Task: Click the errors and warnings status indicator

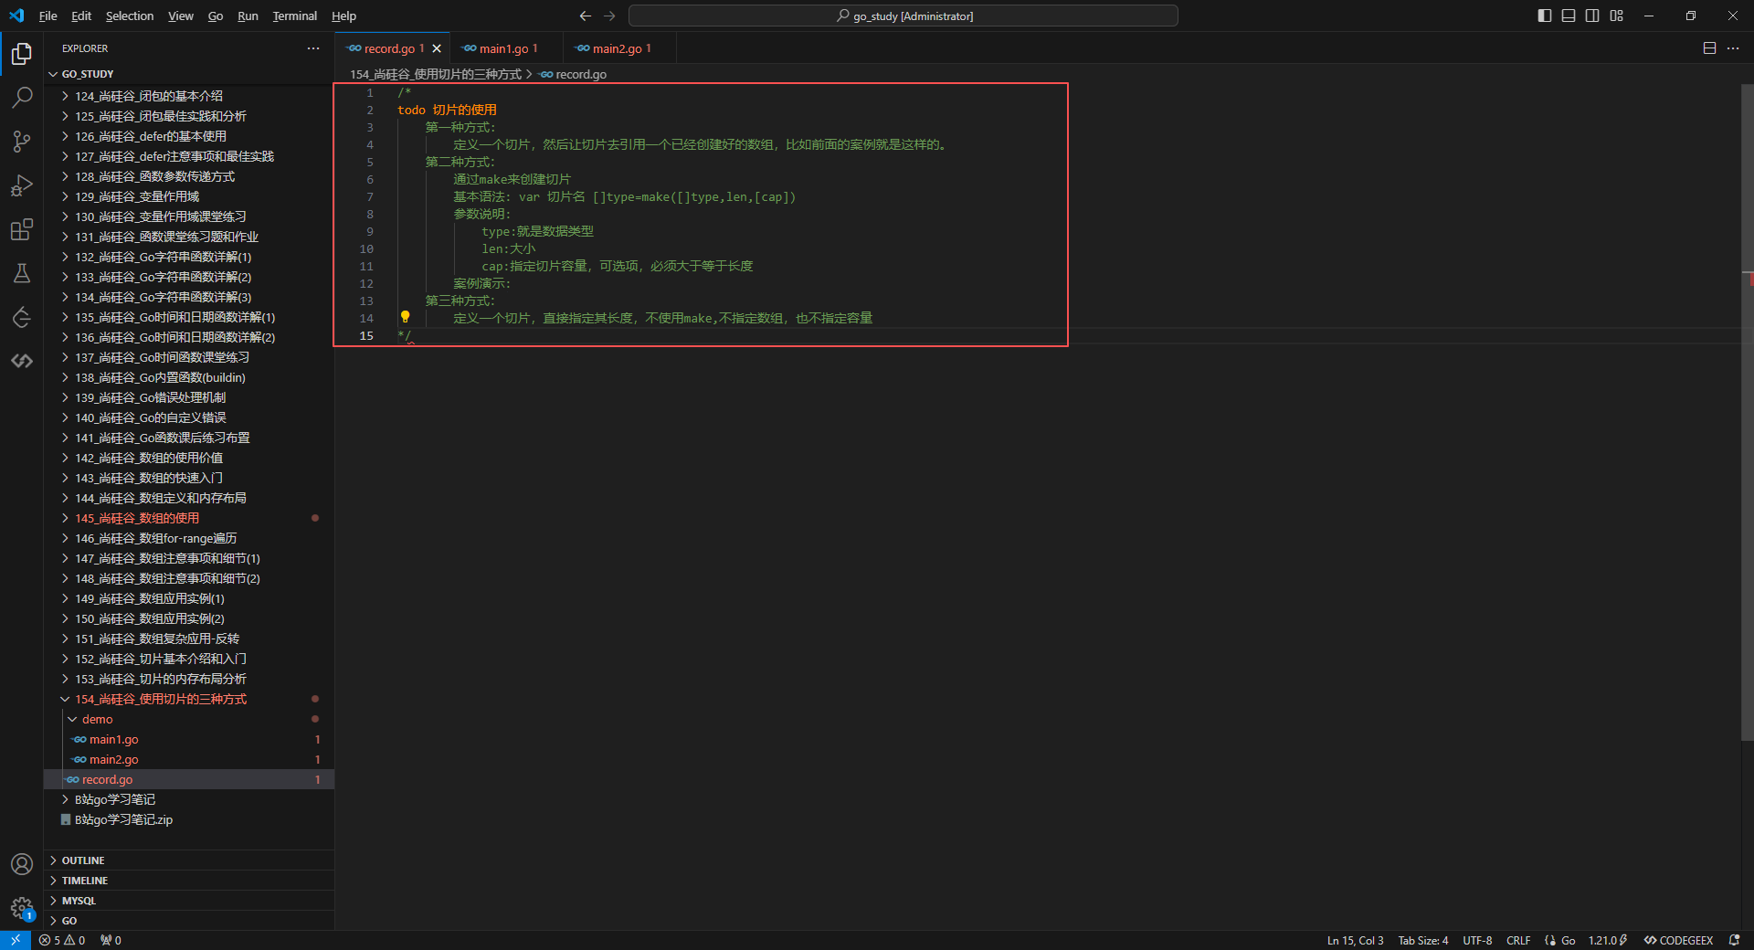Action: tap(62, 940)
